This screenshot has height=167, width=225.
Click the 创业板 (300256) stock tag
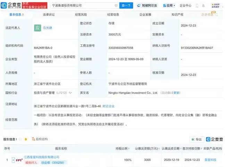click(x=52, y=162)
